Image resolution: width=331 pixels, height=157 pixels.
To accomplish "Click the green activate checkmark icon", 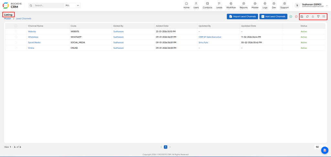I will (291, 16).
